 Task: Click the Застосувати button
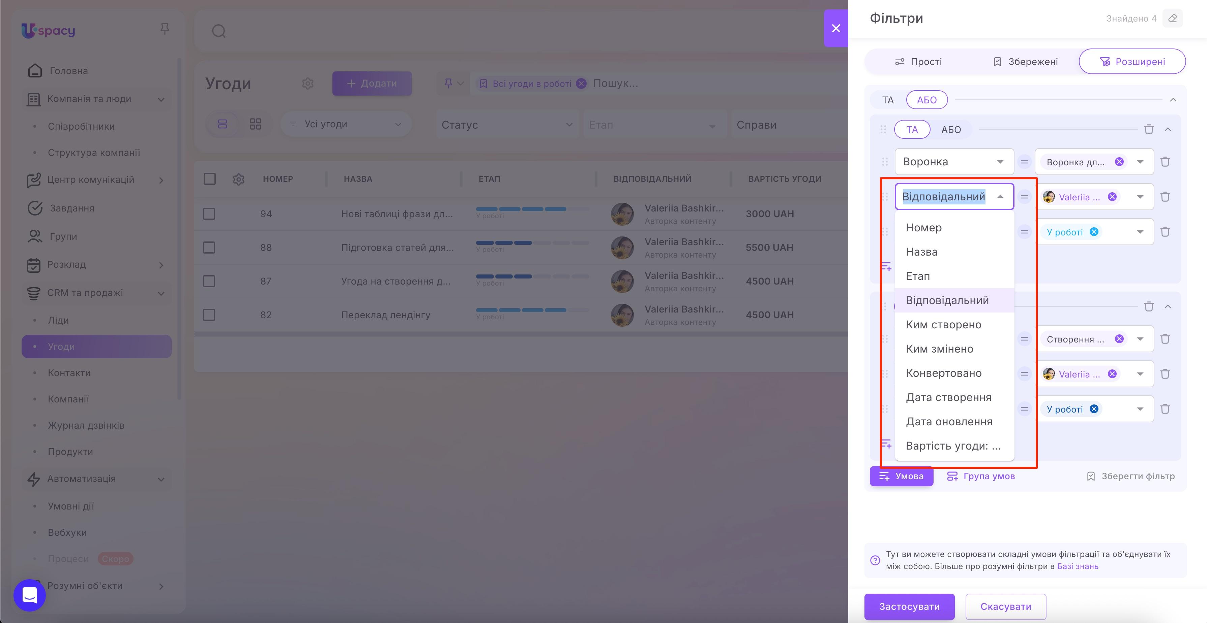pyautogui.click(x=909, y=606)
